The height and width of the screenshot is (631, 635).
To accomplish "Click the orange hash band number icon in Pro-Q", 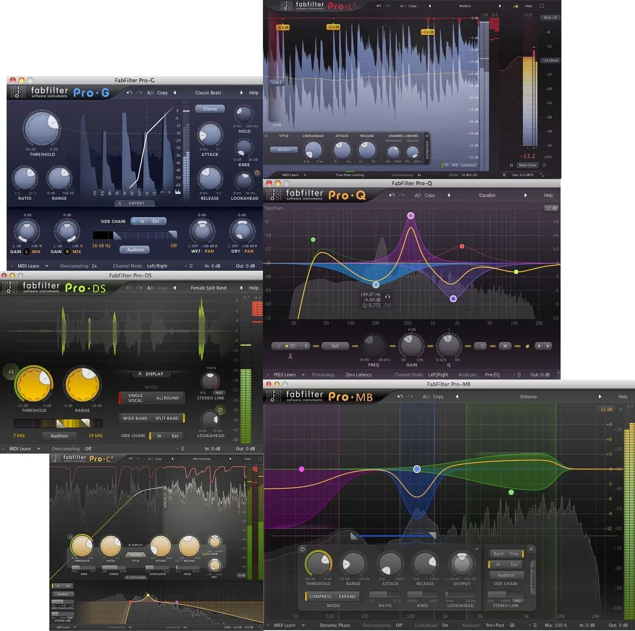I will click(527, 346).
